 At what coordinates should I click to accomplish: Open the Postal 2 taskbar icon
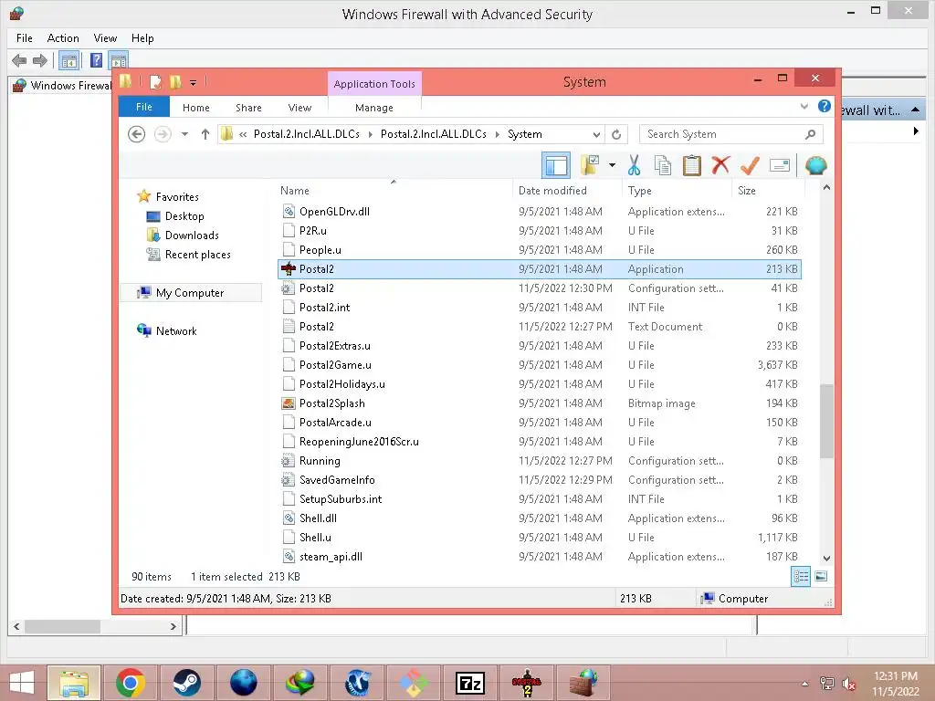click(x=527, y=683)
